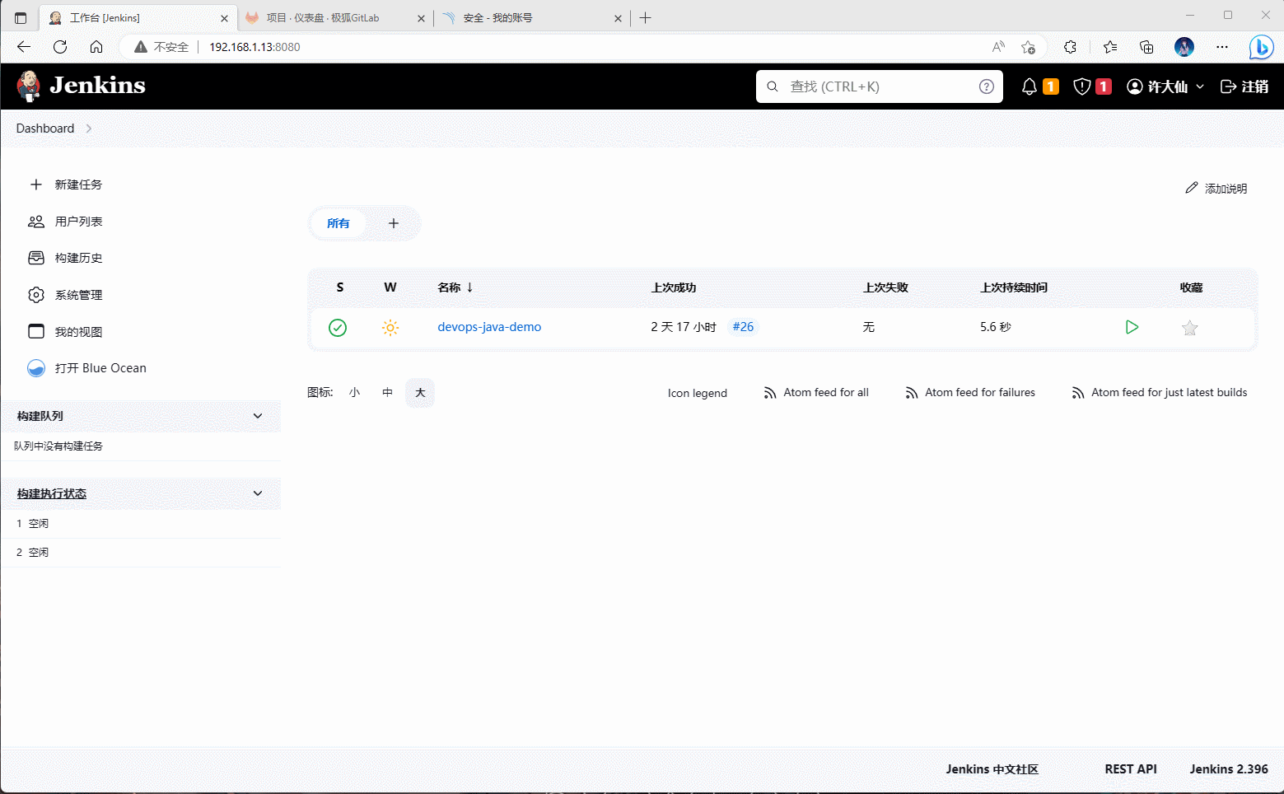This screenshot has width=1284, height=794.
Task: Sort by 上次持续时间 column header
Action: click(1014, 287)
